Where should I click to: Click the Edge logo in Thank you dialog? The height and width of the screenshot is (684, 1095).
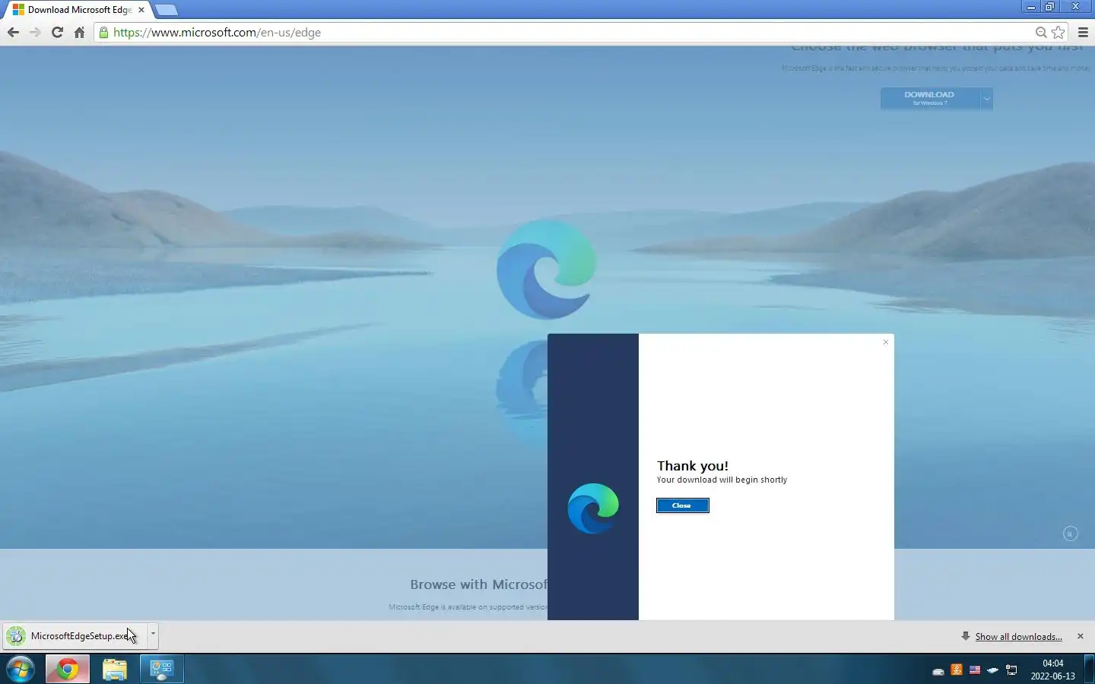tap(593, 508)
